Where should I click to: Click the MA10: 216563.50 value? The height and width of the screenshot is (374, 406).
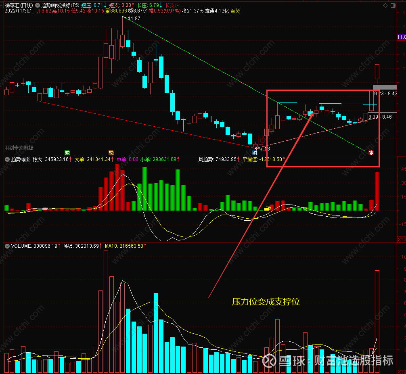pos(126,246)
